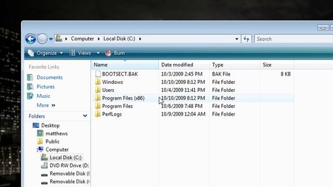Click the matthews user folder icon
The width and height of the screenshot is (333, 187).
click(40, 133)
